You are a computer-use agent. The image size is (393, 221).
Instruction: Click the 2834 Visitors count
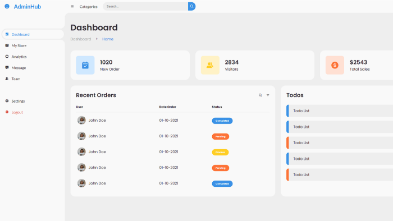pyautogui.click(x=231, y=62)
